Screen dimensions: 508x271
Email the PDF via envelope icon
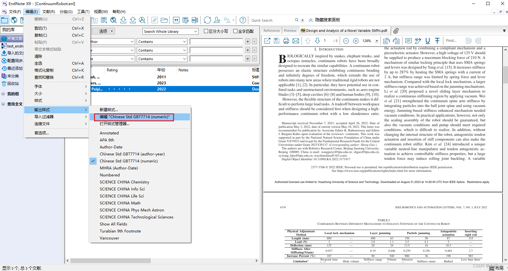point(296,41)
